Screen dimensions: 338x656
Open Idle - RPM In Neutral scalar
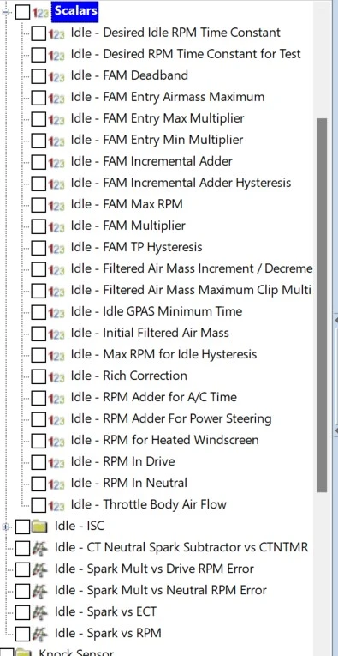click(x=129, y=483)
